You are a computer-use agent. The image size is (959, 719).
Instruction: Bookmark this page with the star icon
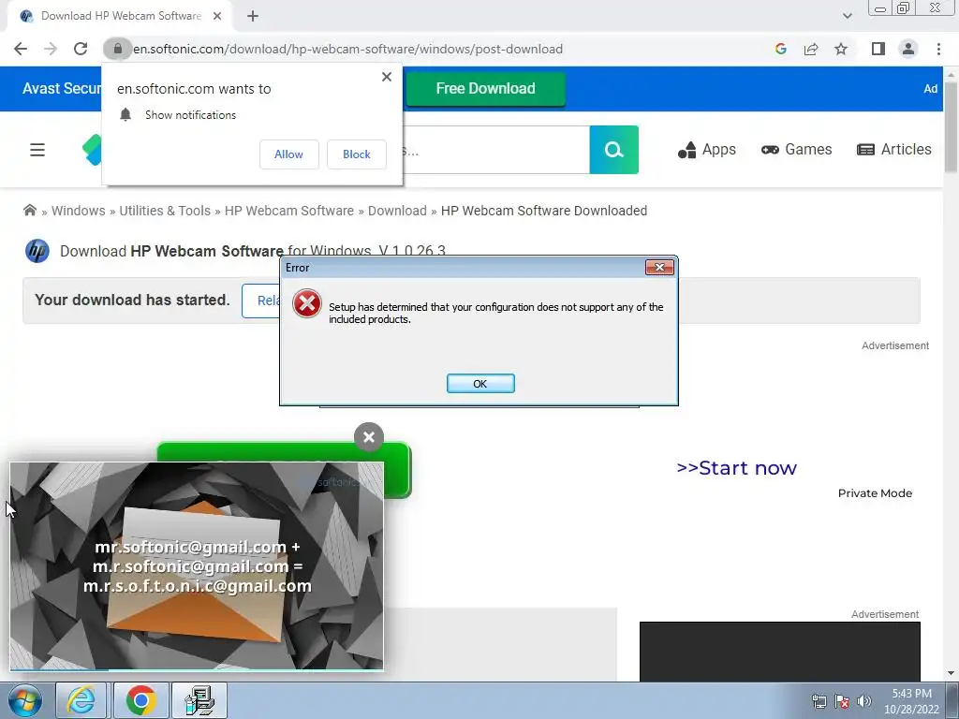point(841,49)
